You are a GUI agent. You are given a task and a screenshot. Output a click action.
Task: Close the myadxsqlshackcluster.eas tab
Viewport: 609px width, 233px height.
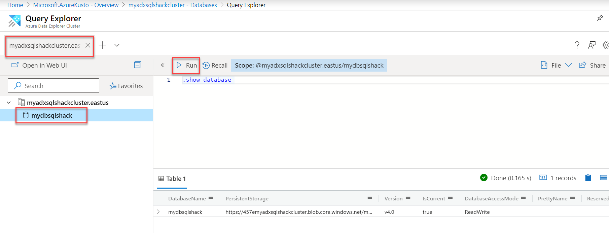(x=87, y=45)
